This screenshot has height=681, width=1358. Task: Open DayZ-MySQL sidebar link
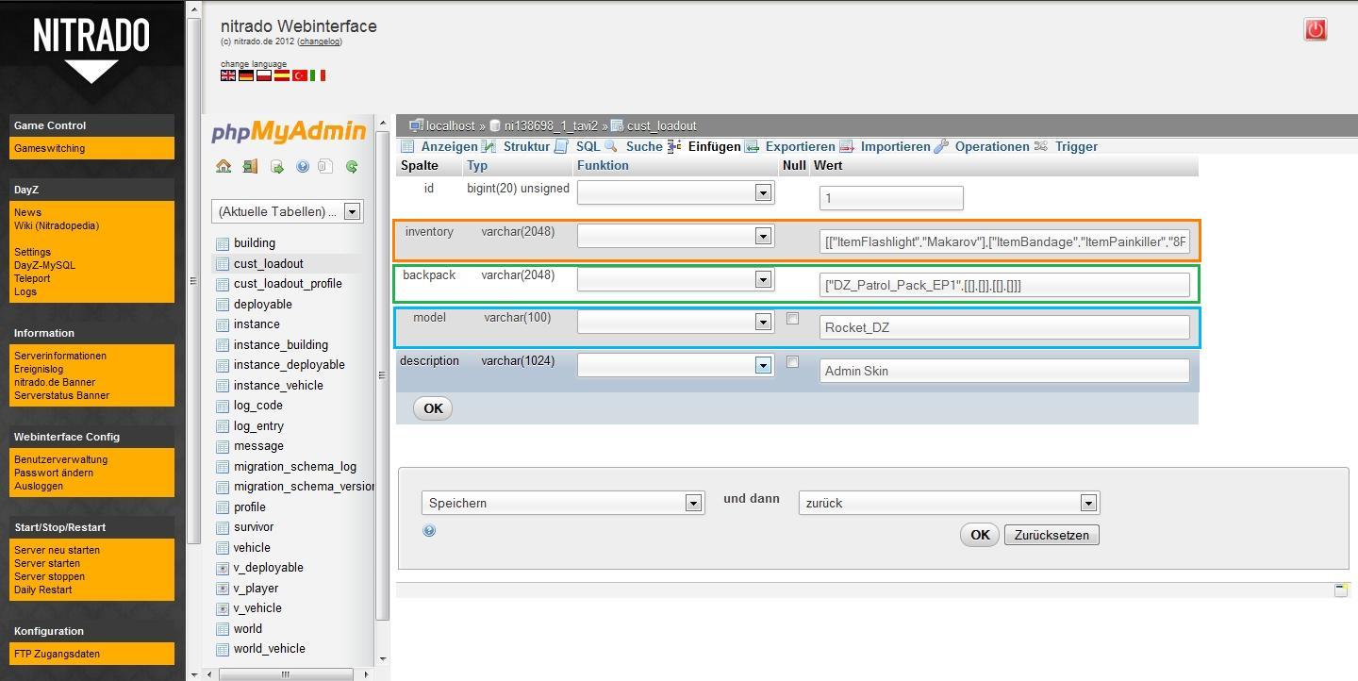click(x=44, y=265)
